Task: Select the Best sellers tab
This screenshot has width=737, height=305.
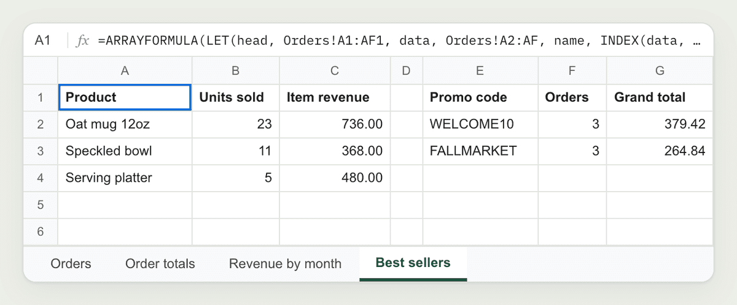Action: 413,263
